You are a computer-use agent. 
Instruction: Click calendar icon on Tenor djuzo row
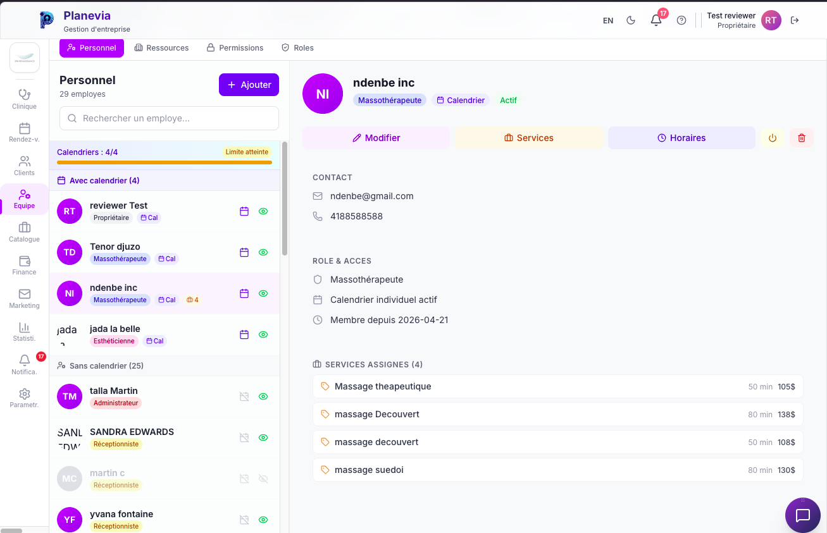click(x=244, y=252)
